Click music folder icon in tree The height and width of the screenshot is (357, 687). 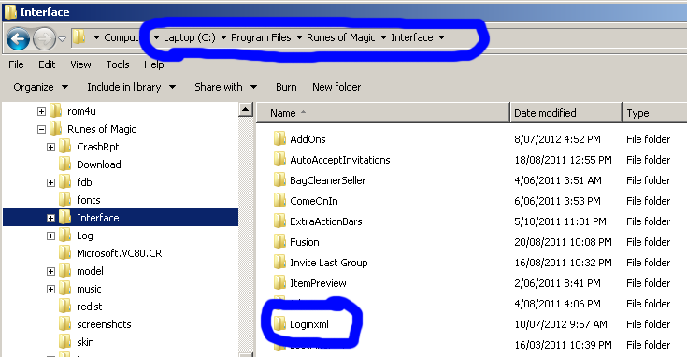click(x=64, y=288)
